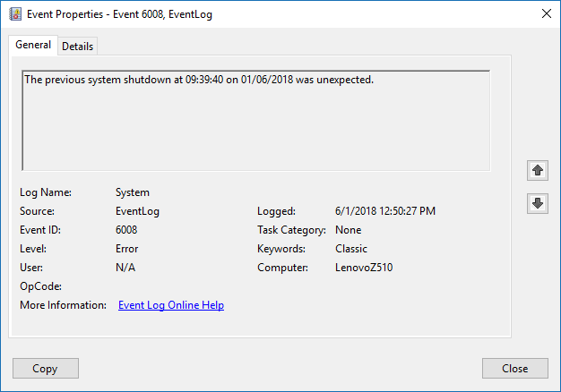Open the Event Log Online Help link
Viewport: 561px width, 392px height.
171,305
